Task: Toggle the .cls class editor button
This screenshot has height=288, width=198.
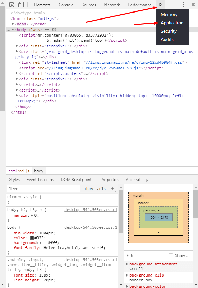Action: click(101, 189)
